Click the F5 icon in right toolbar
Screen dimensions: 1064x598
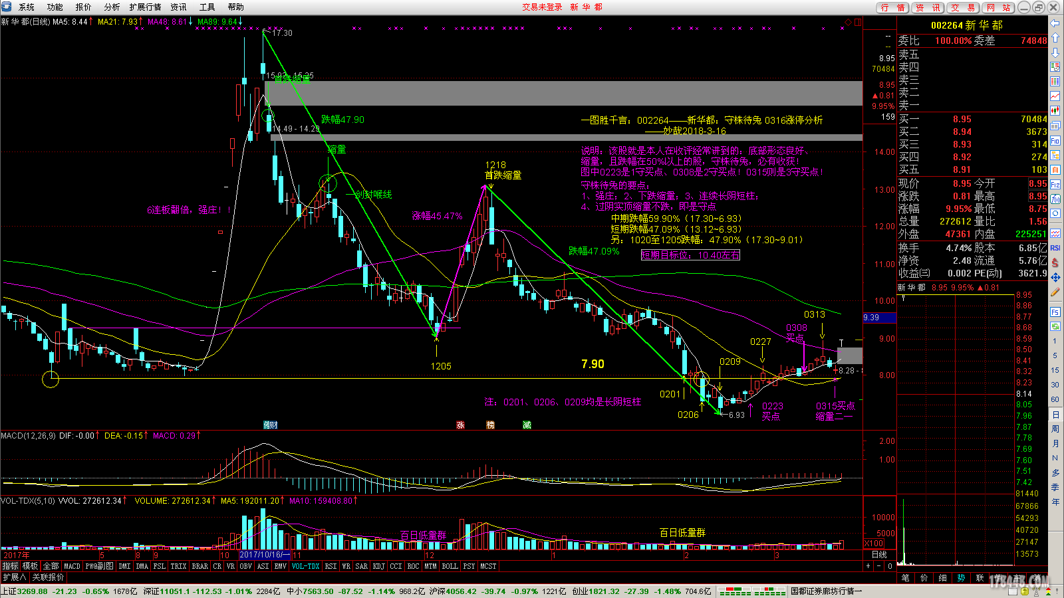pos(1055,312)
